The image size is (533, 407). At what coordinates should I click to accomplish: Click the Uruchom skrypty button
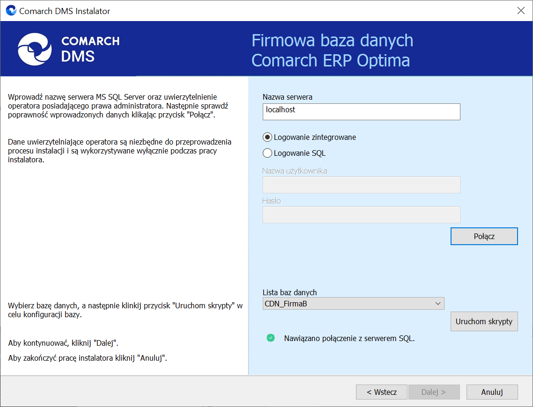(484, 321)
